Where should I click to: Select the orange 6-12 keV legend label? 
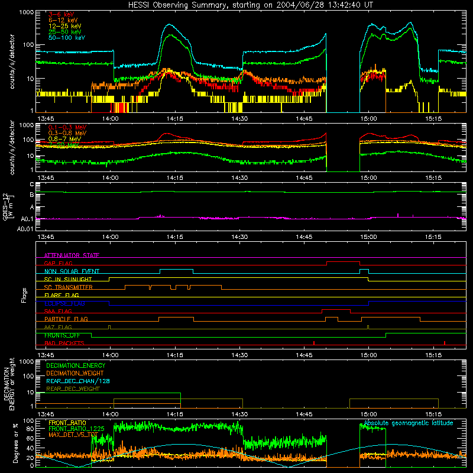(63, 20)
